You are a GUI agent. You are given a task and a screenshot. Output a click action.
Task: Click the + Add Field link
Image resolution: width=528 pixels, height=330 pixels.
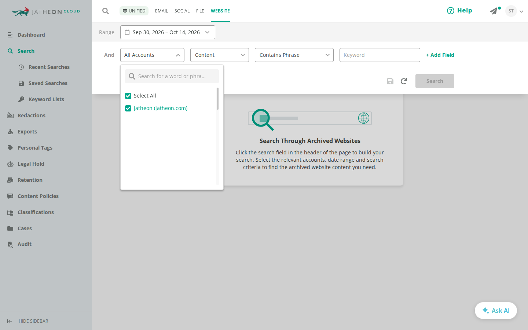click(x=440, y=55)
